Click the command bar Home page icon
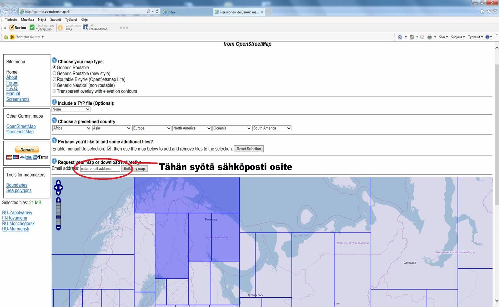 [x=400, y=37]
